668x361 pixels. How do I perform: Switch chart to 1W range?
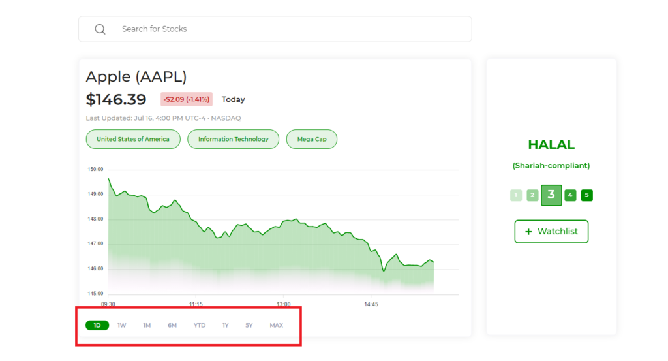pos(122,325)
